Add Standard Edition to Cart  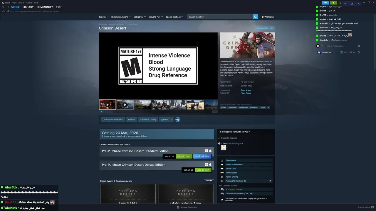(x=184, y=156)
